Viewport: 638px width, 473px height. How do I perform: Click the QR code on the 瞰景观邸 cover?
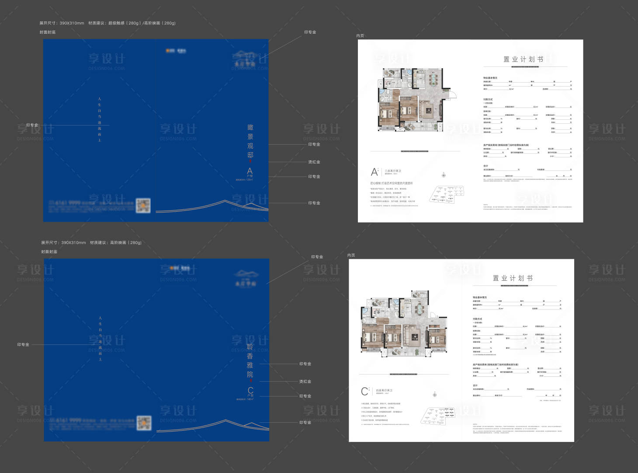[143, 205]
